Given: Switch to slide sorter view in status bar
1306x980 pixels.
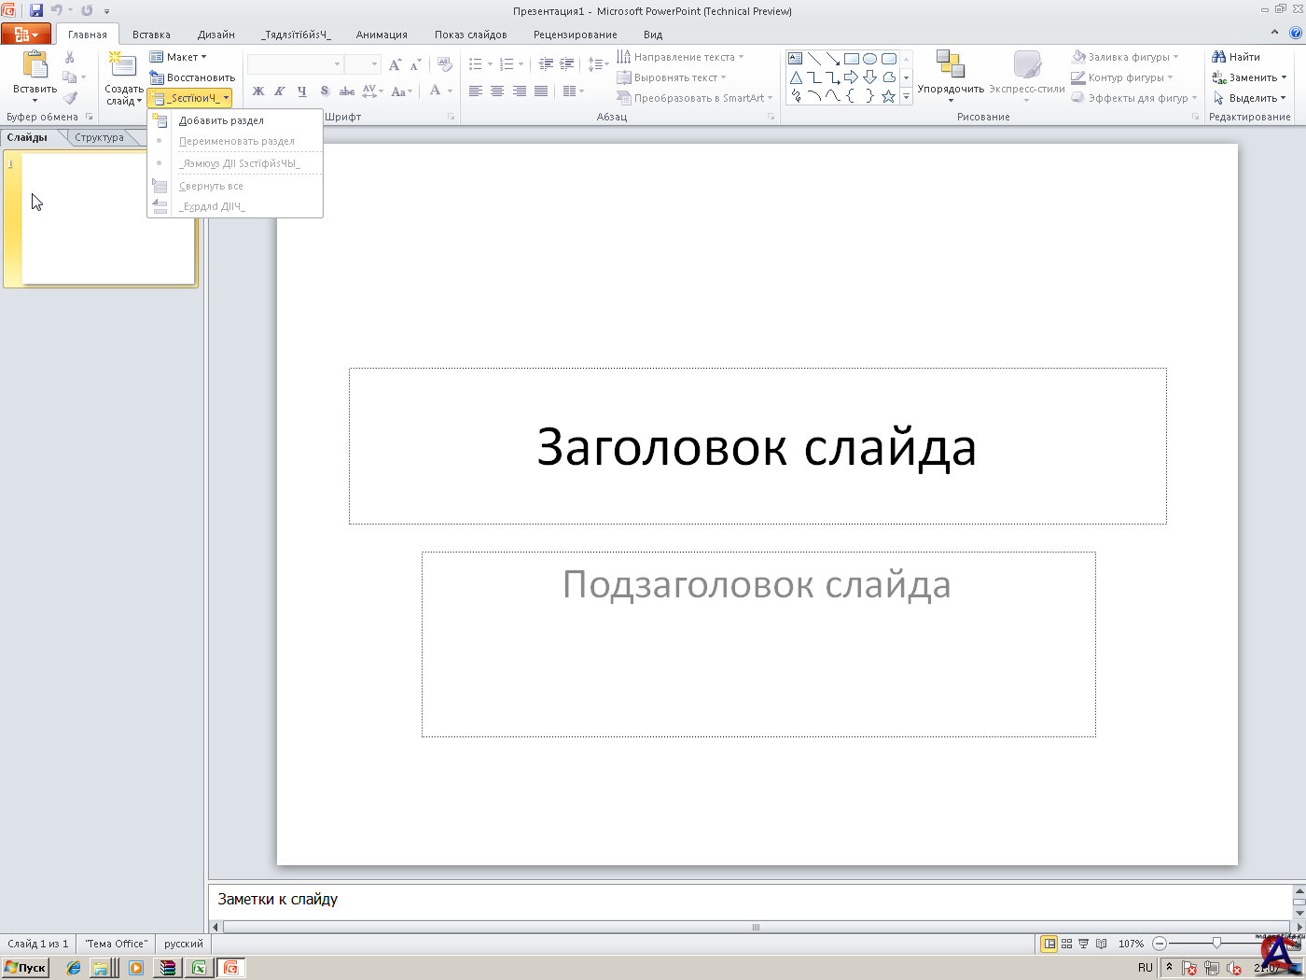Looking at the screenshot, I should point(1066,944).
